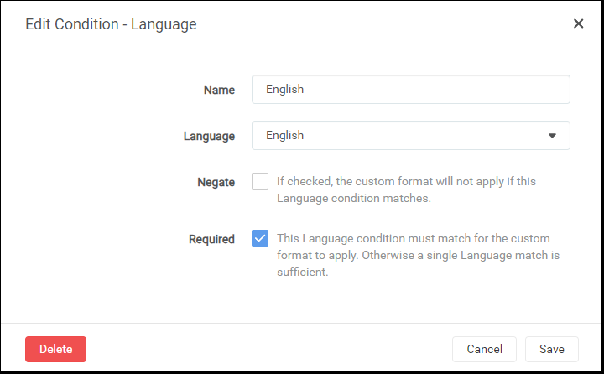
Task: Click the Negate help description text
Action: (x=406, y=190)
